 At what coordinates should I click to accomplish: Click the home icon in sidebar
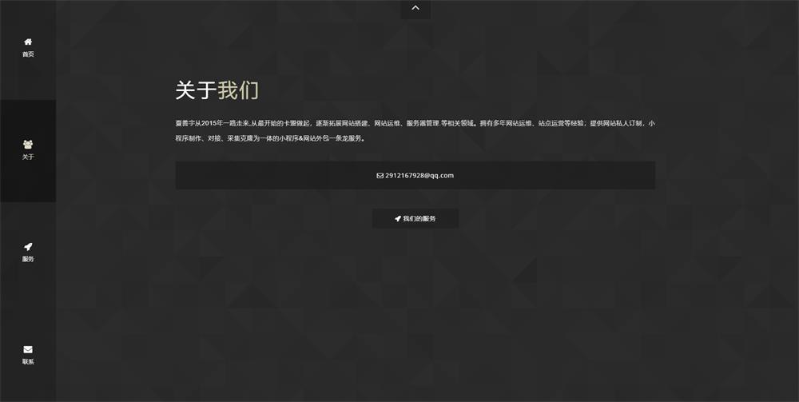tap(28, 42)
